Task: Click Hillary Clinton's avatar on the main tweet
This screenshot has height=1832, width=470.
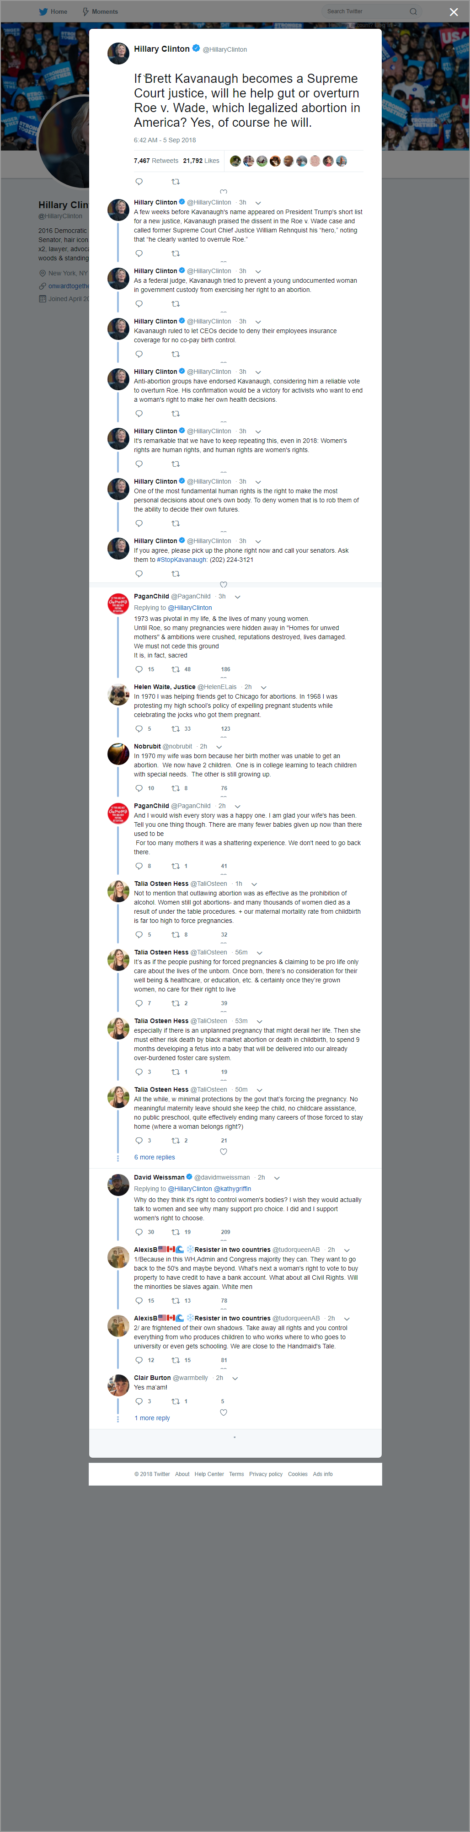Action: click(x=118, y=54)
